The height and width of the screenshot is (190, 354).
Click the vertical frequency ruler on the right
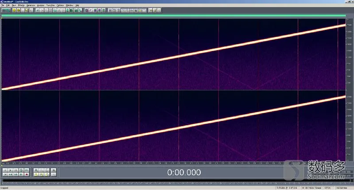tap(349, 90)
